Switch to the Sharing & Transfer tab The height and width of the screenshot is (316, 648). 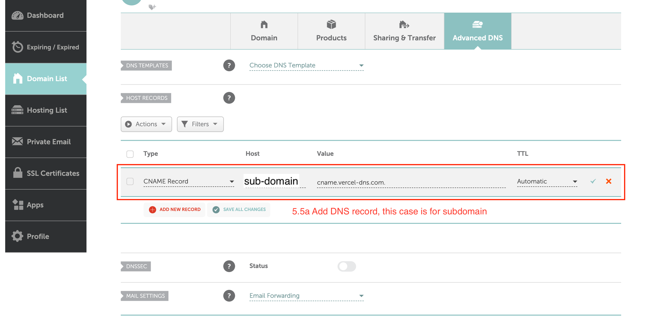pyautogui.click(x=404, y=31)
